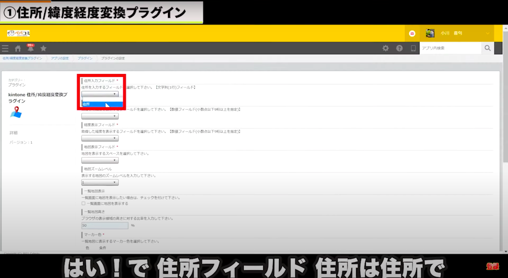Click the アプリ内検索 search field

coord(450,48)
